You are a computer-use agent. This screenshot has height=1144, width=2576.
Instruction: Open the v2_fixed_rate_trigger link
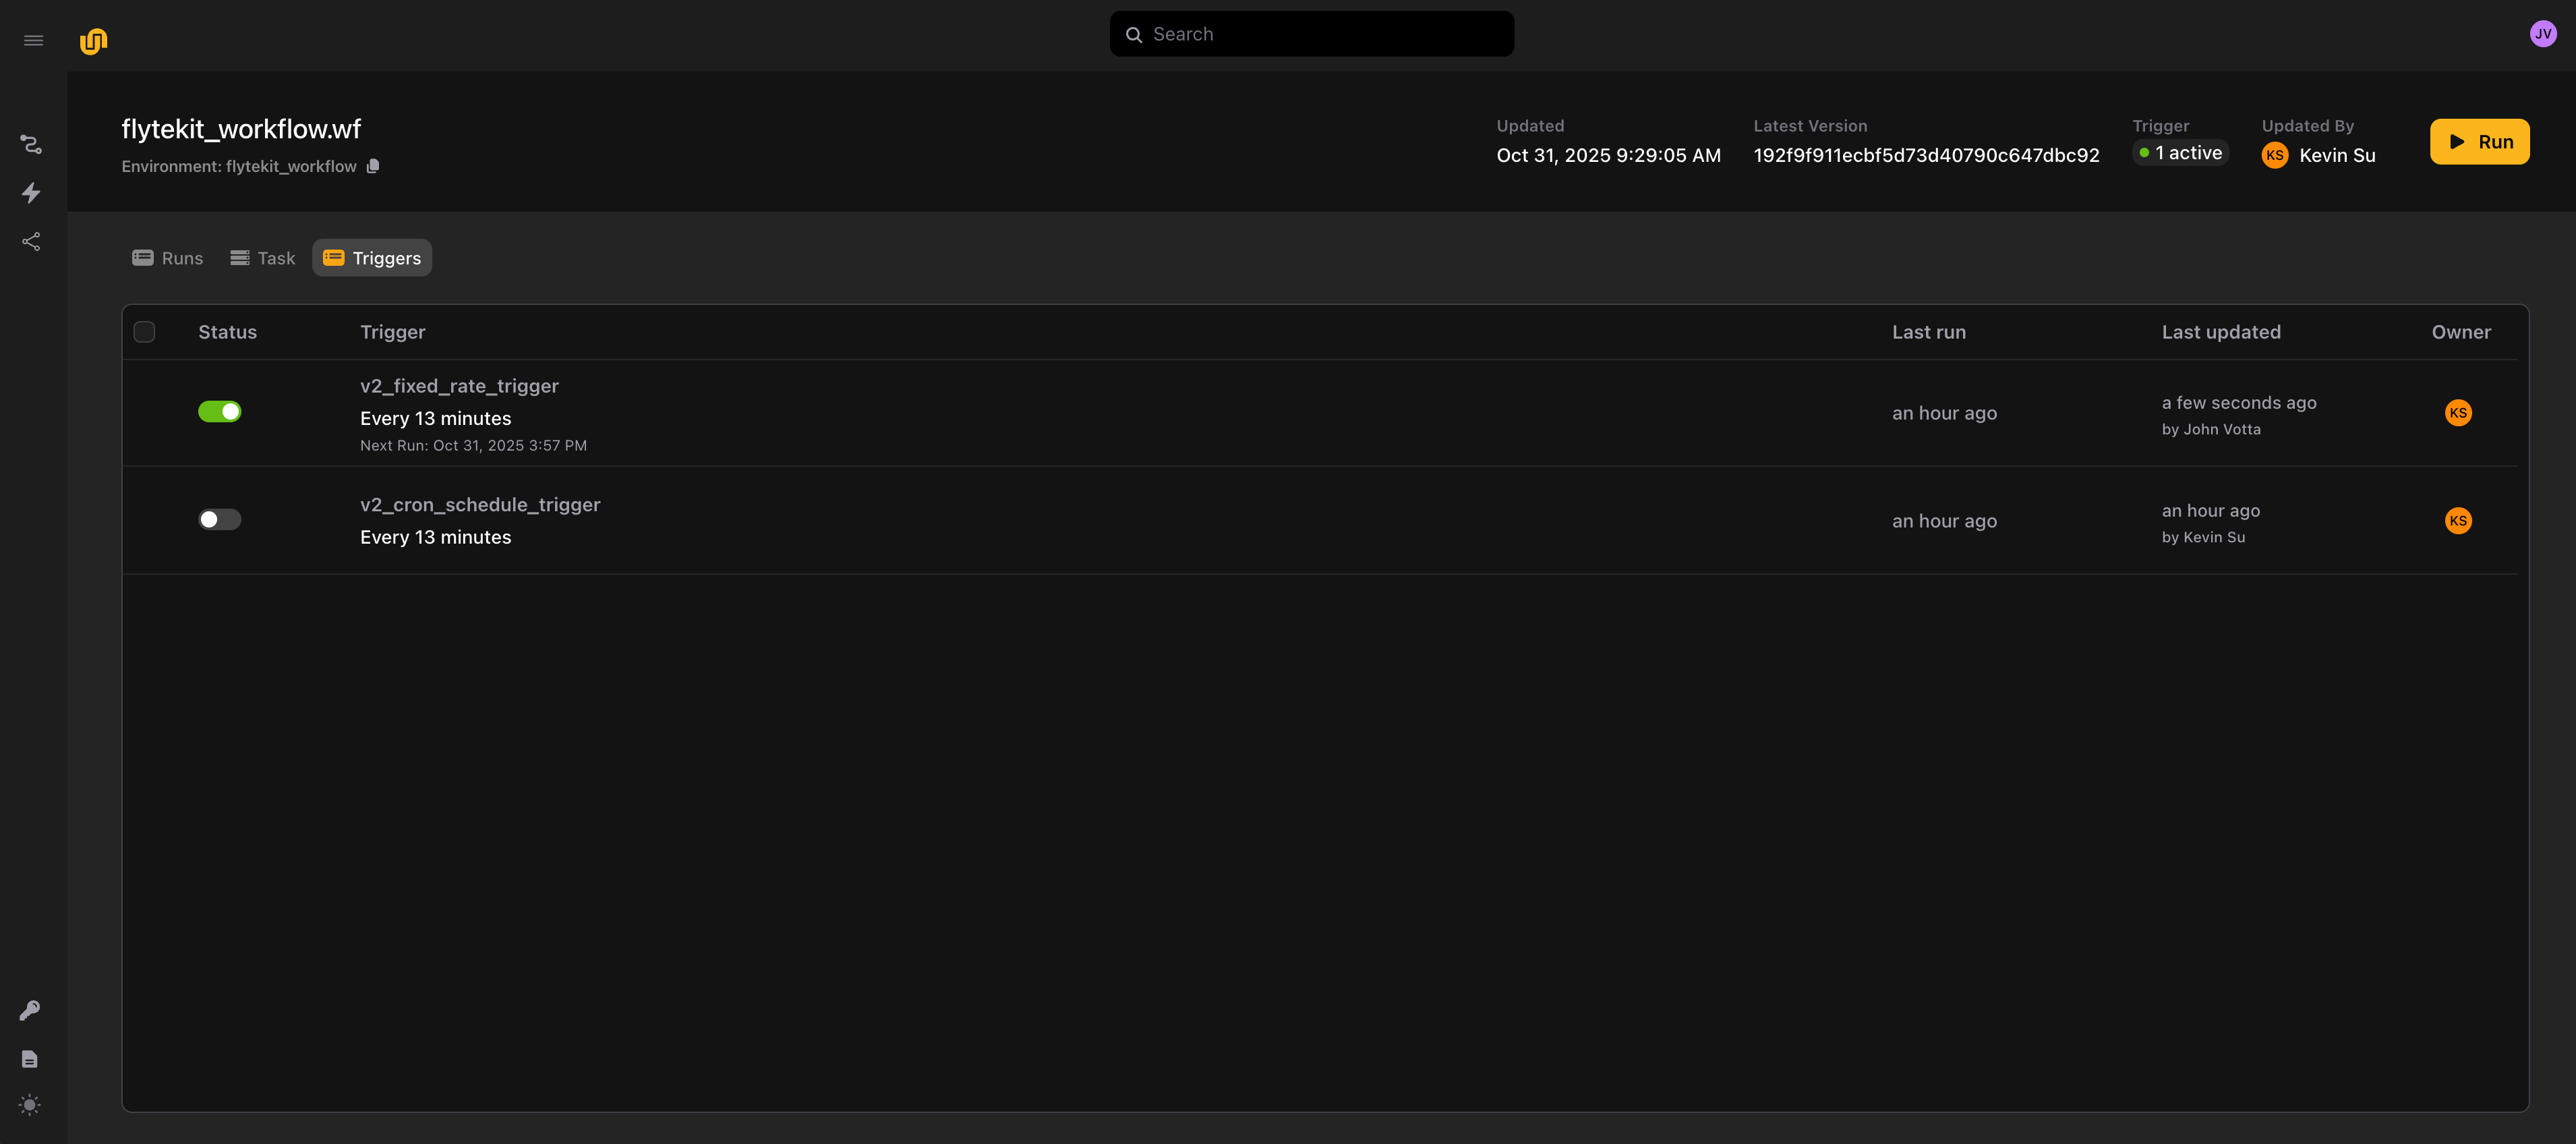[x=459, y=386]
